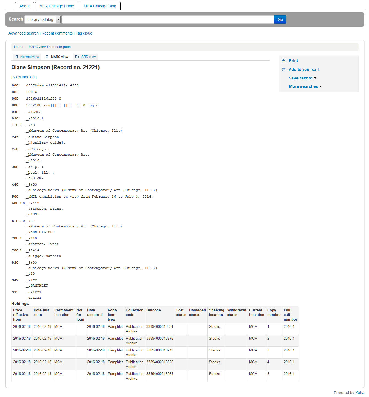Click the Home breadcrumb link
369x397 pixels.
pyautogui.click(x=19, y=47)
